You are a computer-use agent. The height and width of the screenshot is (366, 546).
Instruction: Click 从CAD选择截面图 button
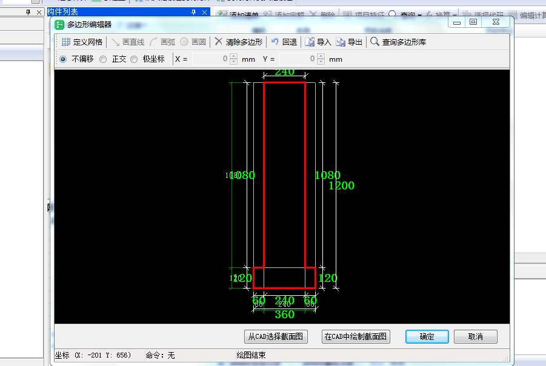click(x=276, y=337)
